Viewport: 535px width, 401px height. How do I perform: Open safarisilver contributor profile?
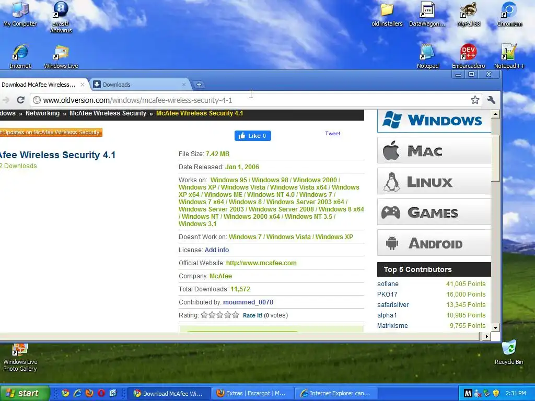393,305
